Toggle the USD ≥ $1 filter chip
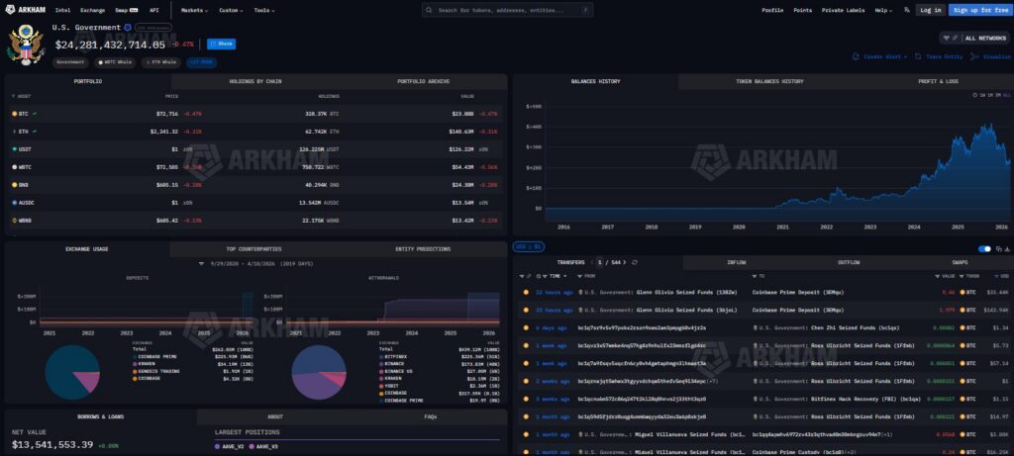The width and height of the screenshot is (1014, 456). tap(527, 245)
